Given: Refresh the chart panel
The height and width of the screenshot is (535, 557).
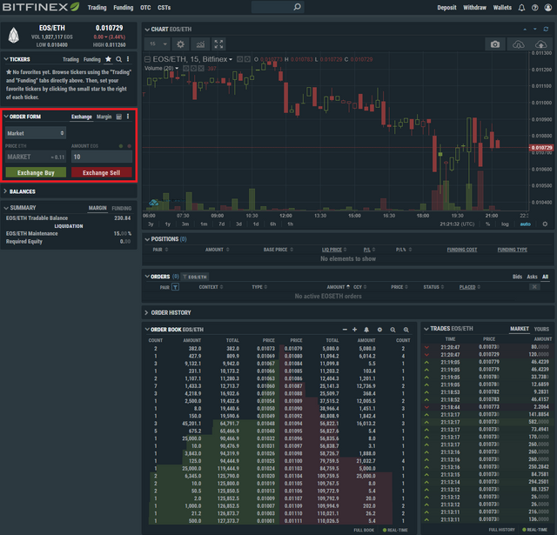Looking at the screenshot, I should [x=546, y=29].
